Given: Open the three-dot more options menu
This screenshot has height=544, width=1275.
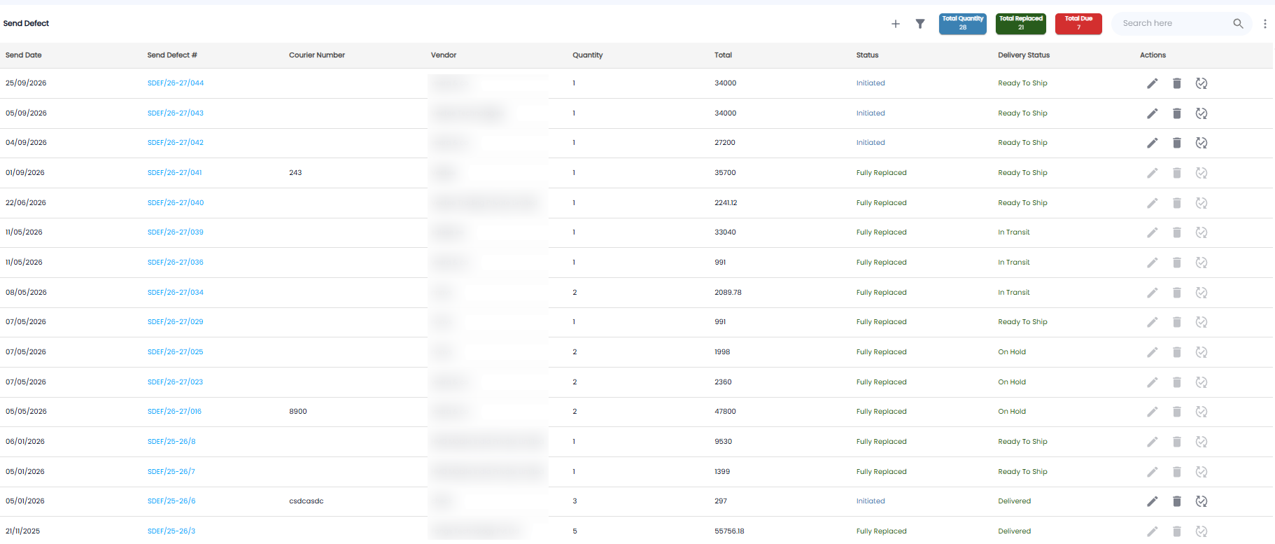Looking at the screenshot, I should pos(1265,24).
